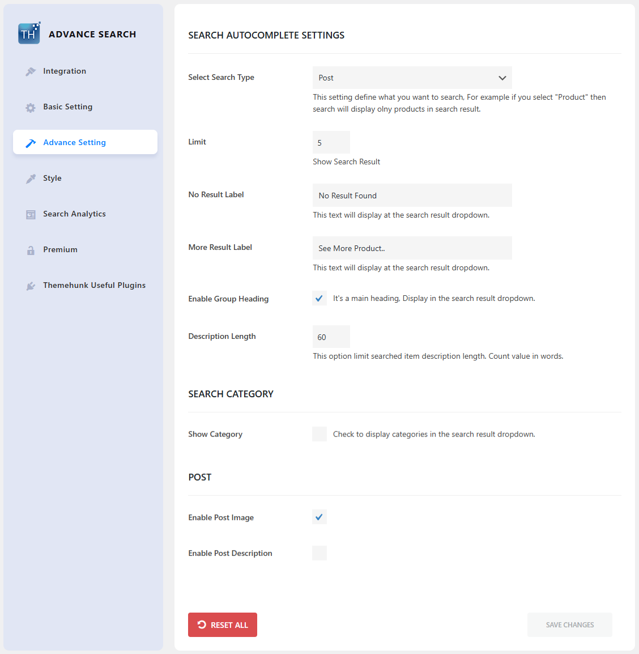This screenshot has height=654, width=639.
Task: Select the Integration pin icon
Action: point(31,71)
